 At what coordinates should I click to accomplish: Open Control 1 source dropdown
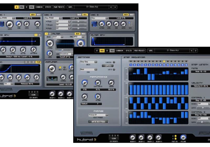point(204,104)
